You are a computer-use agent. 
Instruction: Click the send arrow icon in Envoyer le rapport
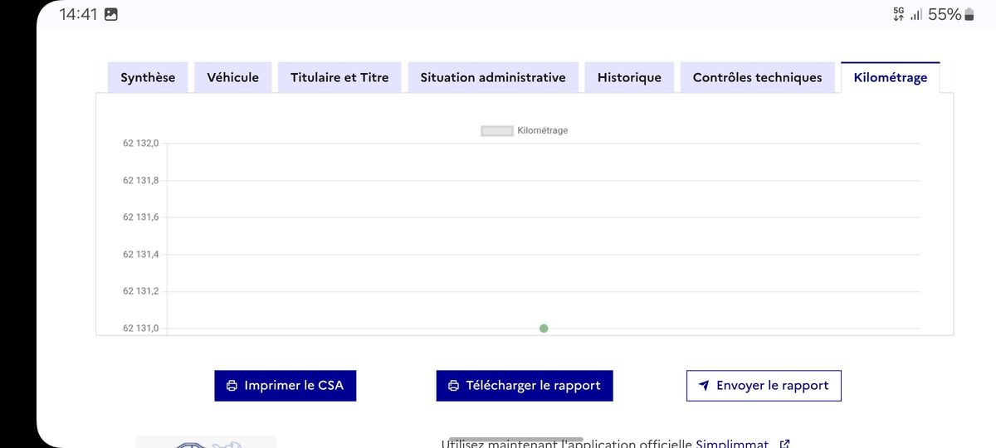tap(704, 386)
